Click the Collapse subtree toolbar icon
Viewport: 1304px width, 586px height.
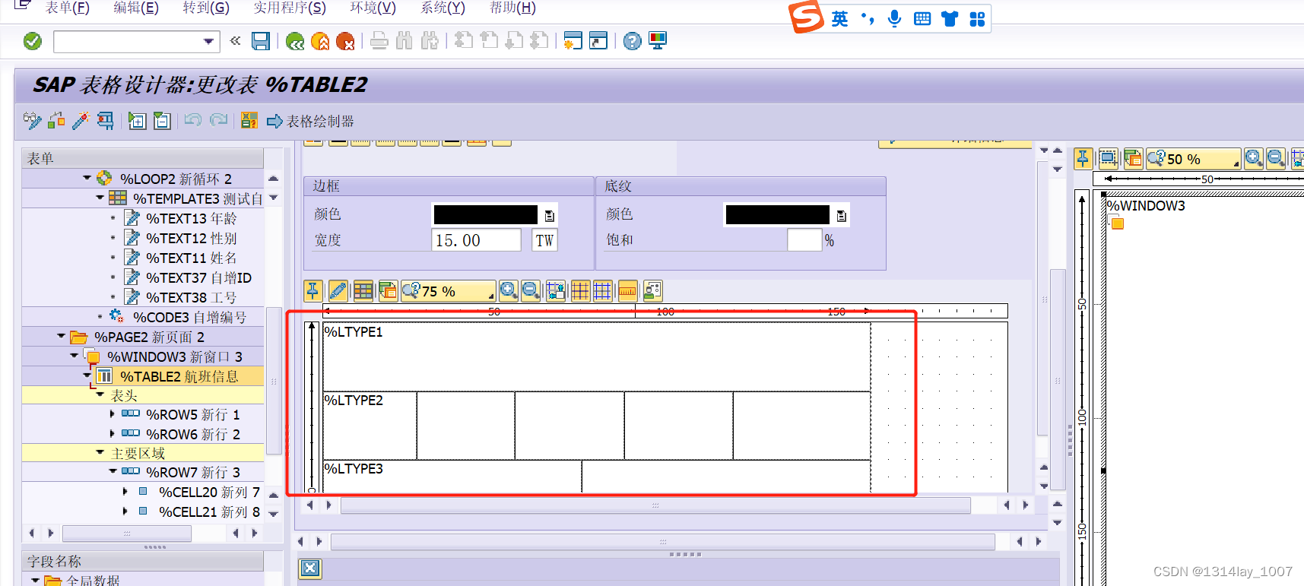162,120
